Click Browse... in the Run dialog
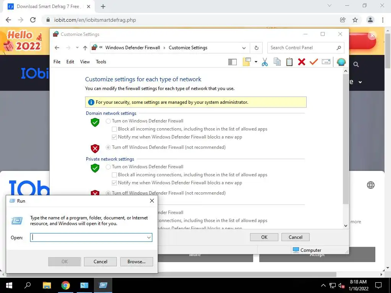The height and width of the screenshot is (293, 391). tap(136, 262)
